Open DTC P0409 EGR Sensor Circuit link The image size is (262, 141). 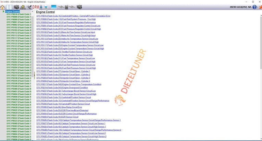click(x=57, y=117)
